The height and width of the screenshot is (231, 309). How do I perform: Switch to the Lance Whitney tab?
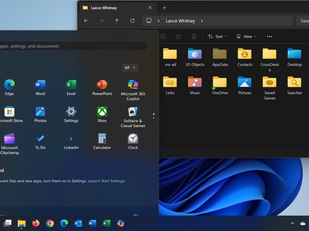pyautogui.click(x=118, y=8)
